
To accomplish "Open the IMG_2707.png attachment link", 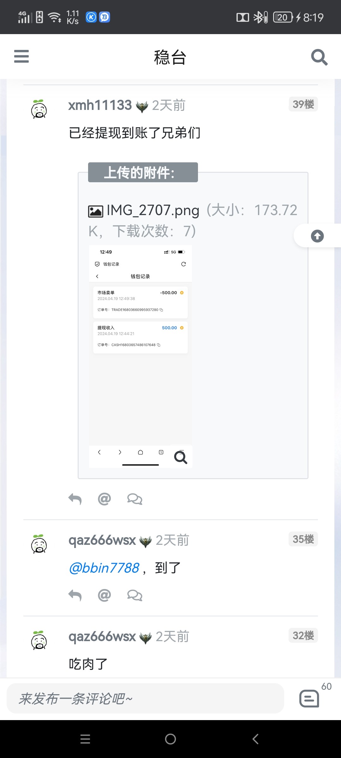I will 153,210.
